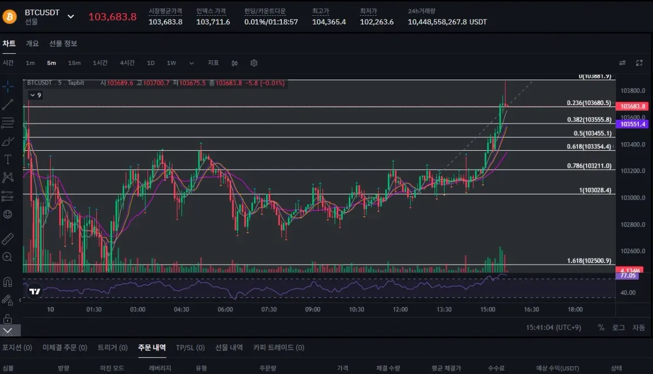Select the long/short position forecast tool
The image size is (653, 374).
(x=8, y=195)
